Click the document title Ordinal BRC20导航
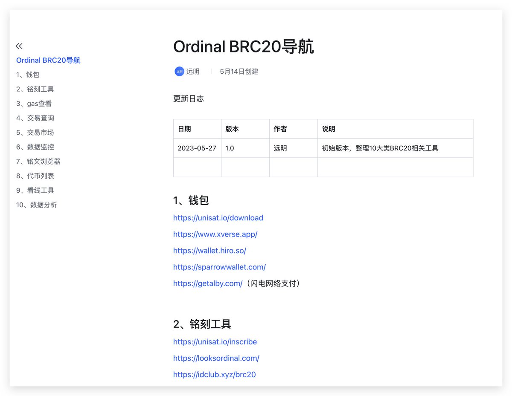The height and width of the screenshot is (396, 512). click(244, 47)
